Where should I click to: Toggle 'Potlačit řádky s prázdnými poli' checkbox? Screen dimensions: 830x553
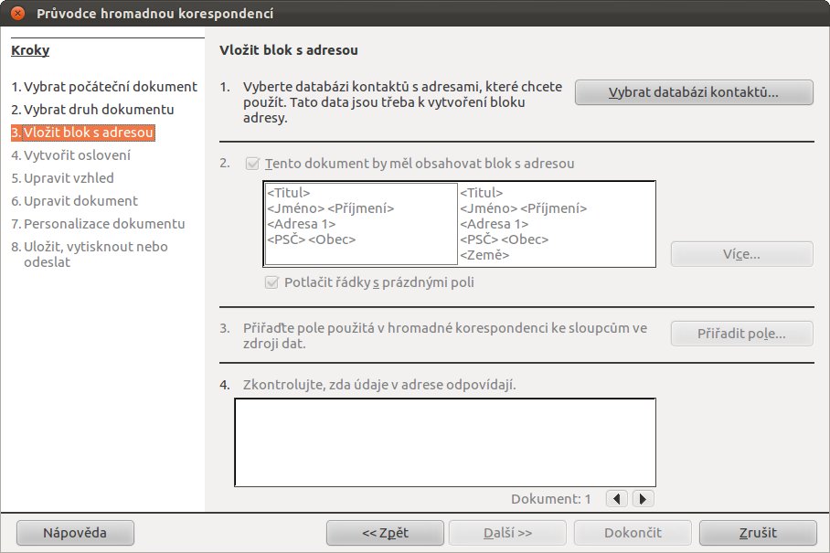tap(271, 282)
